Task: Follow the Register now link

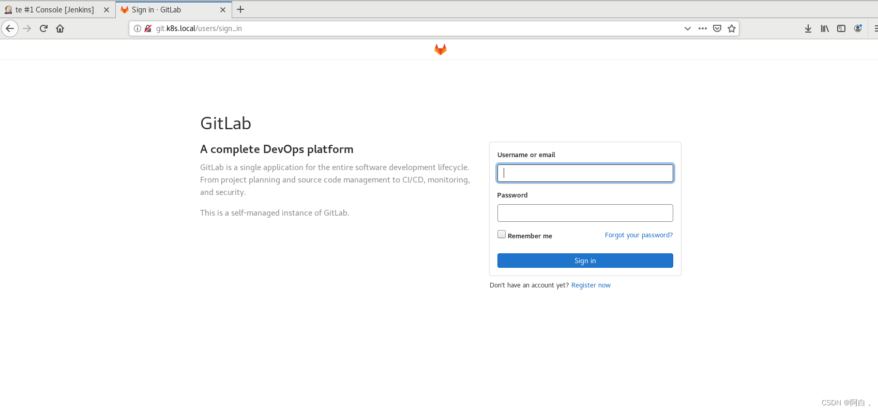Action: point(591,285)
